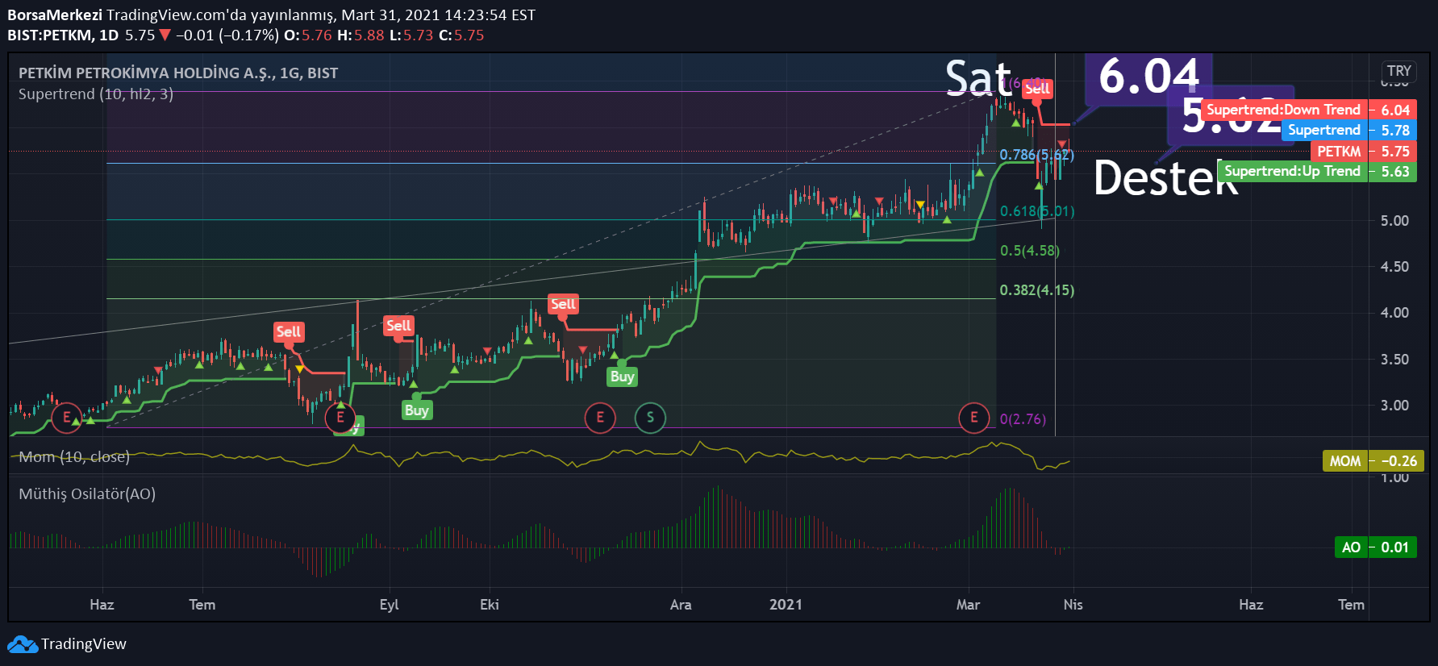Viewport: 1438px width, 666px height.
Task: Select the Müthiş Osilatör(AO) indicator legend
Action: click(x=87, y=494)
